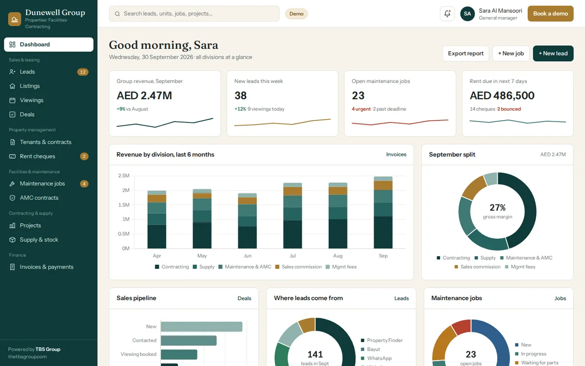The image size is (585, 366).
Task: Click the Jul stacked bar in revenue chart
Action: coord(292,216)
